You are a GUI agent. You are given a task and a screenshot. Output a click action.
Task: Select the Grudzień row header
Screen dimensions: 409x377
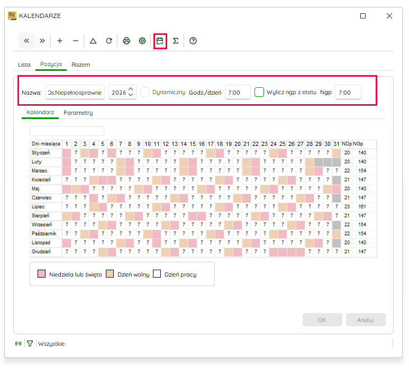coord(46,252)
